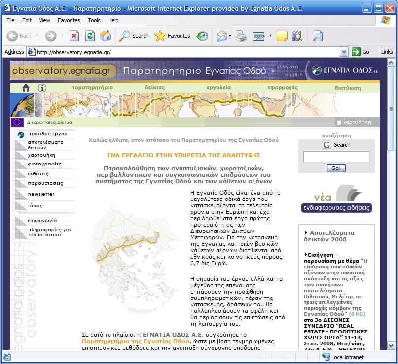Open the Research book icon
The height and width of the screenshot is (364, 398).
click(297, 36)
